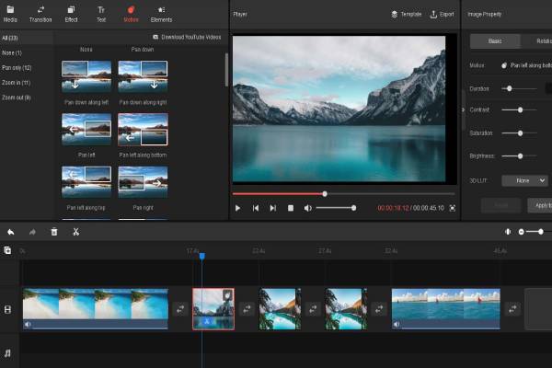The height and width of the screenshot is (368, 552).
Task: Collapse the Image Property panel arrow
Action: 463,109
